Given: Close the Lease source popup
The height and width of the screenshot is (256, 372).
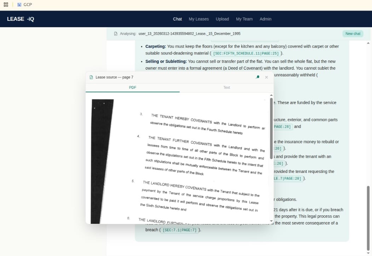Looking at the screenshot, I should [x=266, y=77].
